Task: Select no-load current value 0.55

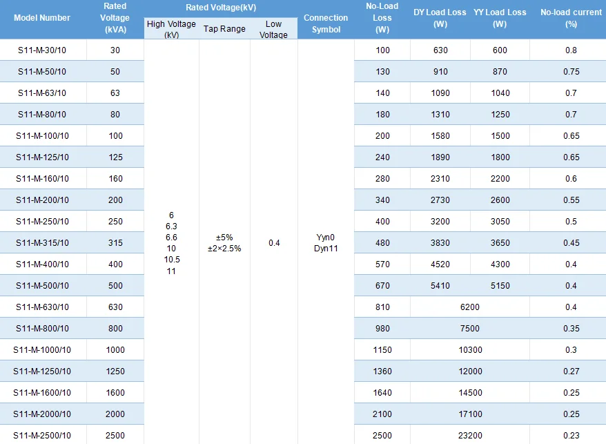Action: 571,200
